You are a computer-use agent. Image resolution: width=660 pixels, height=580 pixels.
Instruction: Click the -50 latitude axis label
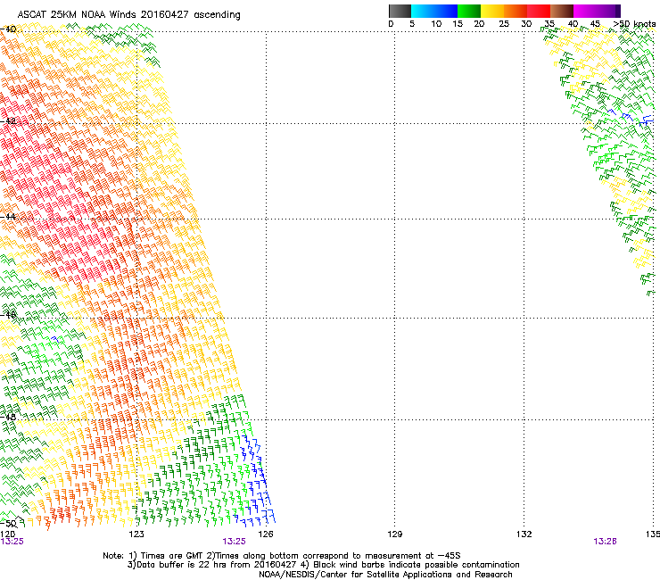click(8, 524)
